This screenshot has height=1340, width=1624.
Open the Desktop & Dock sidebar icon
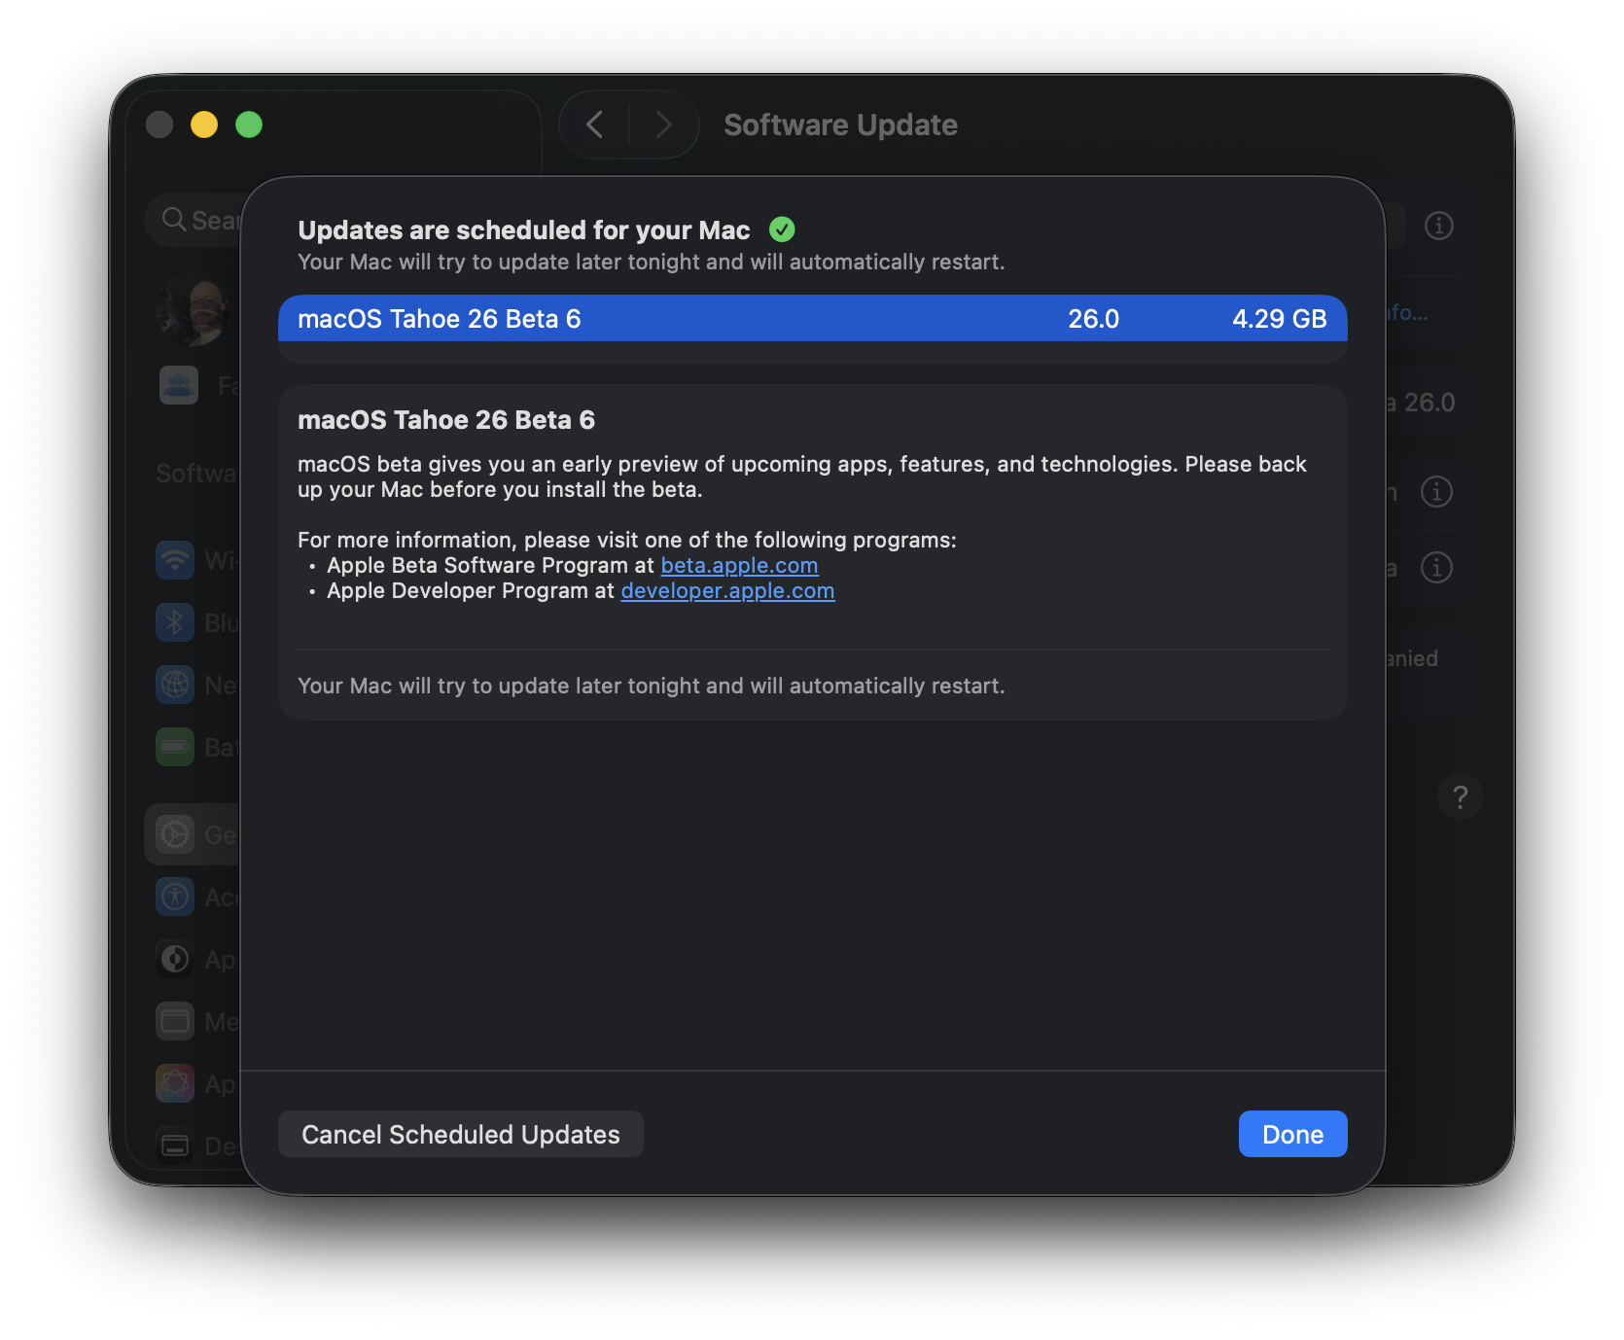tap(175, 1146)
